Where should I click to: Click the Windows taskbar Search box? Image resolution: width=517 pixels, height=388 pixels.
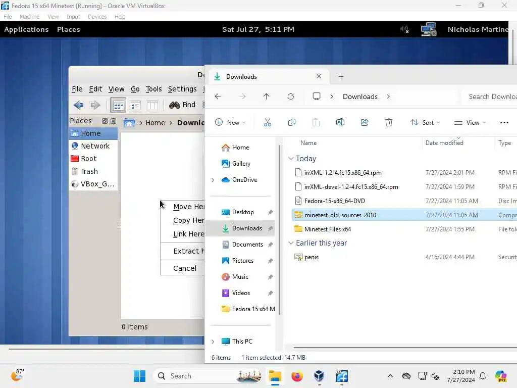click(209, 376)
